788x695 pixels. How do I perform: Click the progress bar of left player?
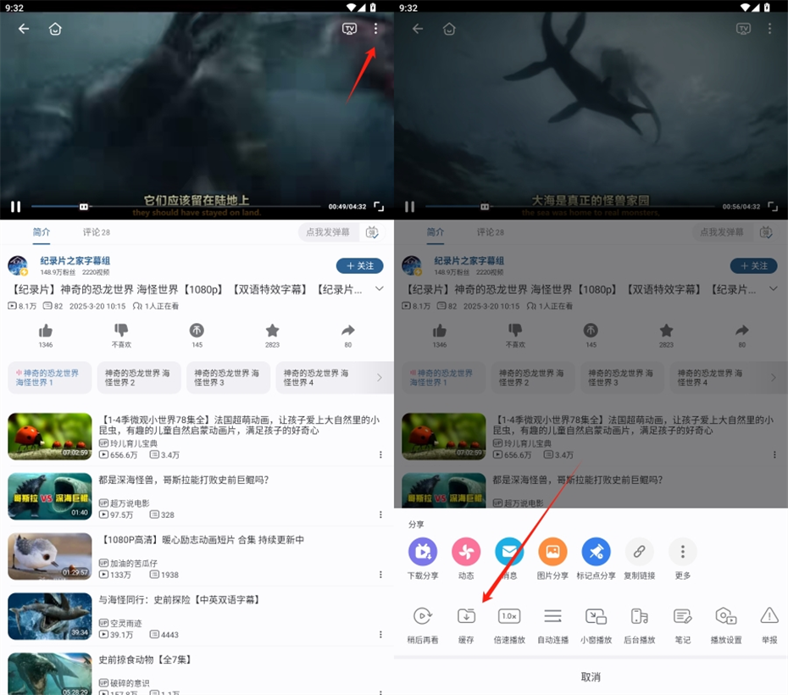176,207
